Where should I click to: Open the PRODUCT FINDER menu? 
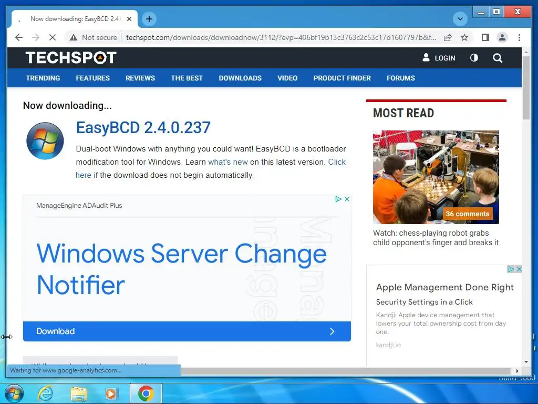tap(342, 78)
